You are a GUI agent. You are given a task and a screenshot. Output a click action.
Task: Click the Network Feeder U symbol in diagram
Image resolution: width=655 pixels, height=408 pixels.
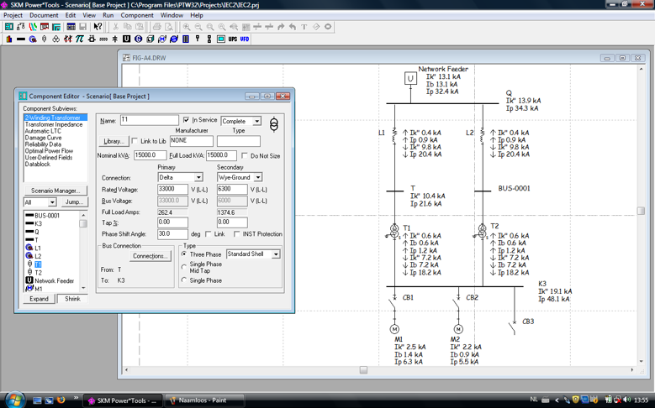click(410, 78)
